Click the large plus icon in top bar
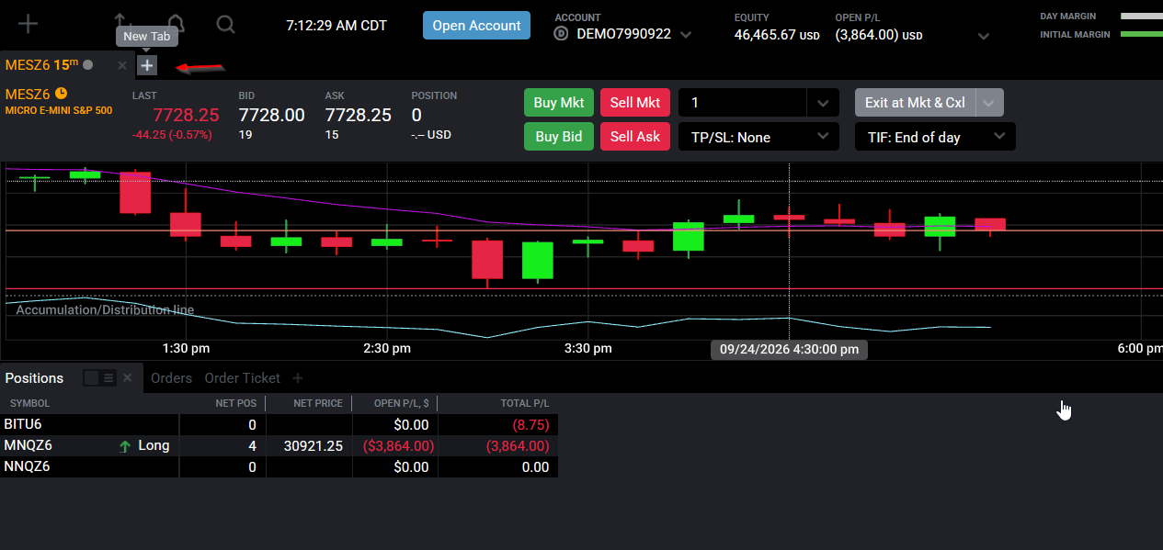 [x=29, y=24]
